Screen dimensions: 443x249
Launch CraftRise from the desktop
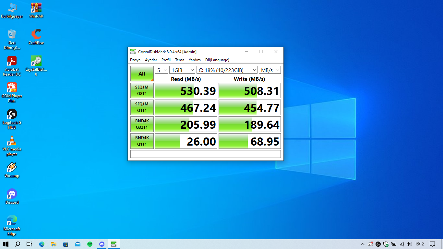point(36,37)
